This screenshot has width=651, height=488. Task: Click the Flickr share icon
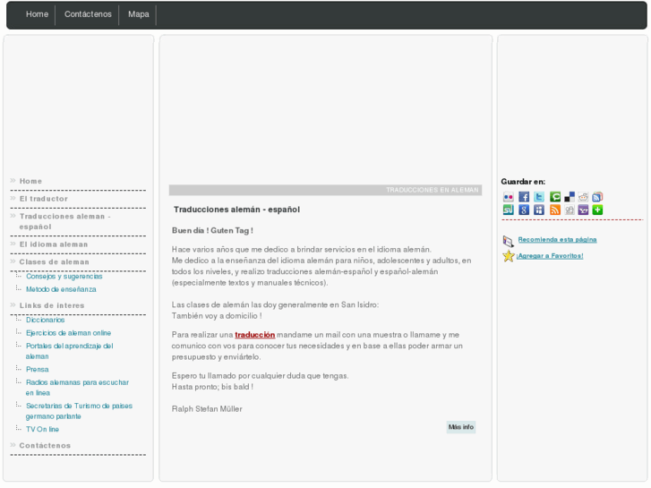pos(509,197)
